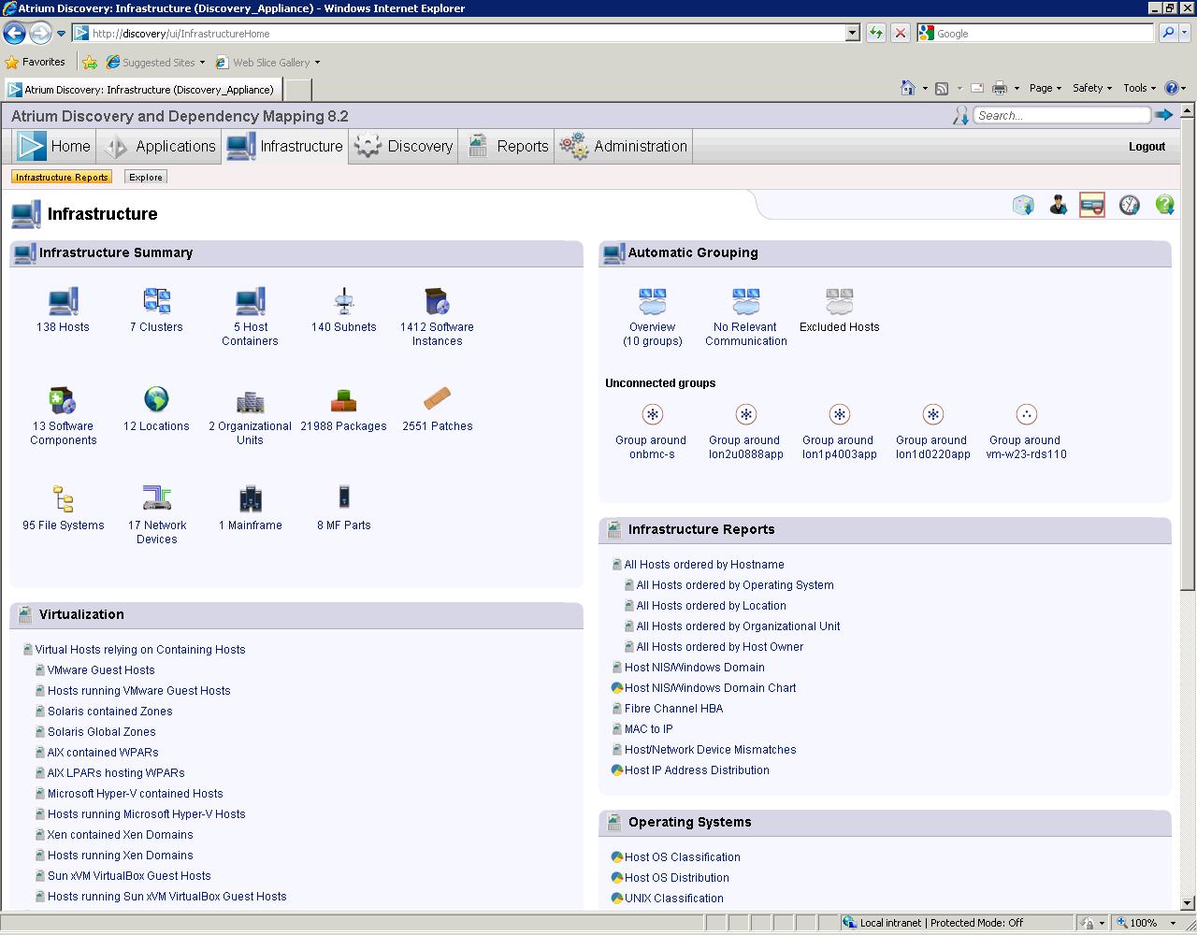Open Solaris Global Zones report
This screenshot has width=1197, height=935.
tap(102, 732)
